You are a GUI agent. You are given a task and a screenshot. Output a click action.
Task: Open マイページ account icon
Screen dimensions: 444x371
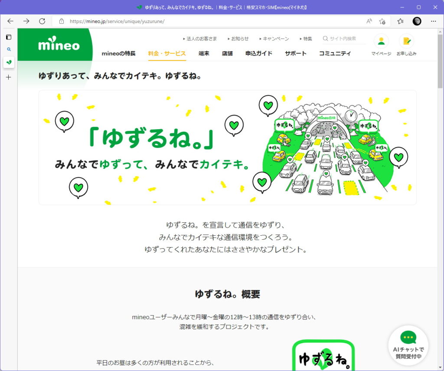[x=381, y=45]
